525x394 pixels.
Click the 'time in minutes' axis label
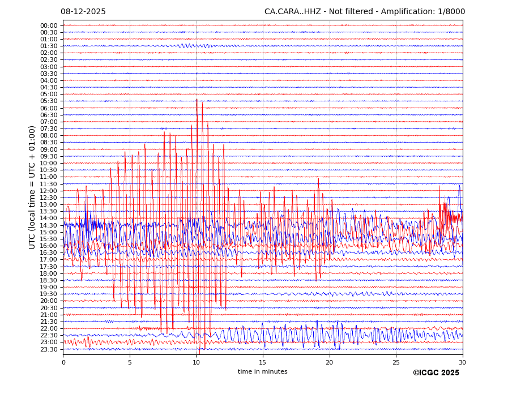262,372
